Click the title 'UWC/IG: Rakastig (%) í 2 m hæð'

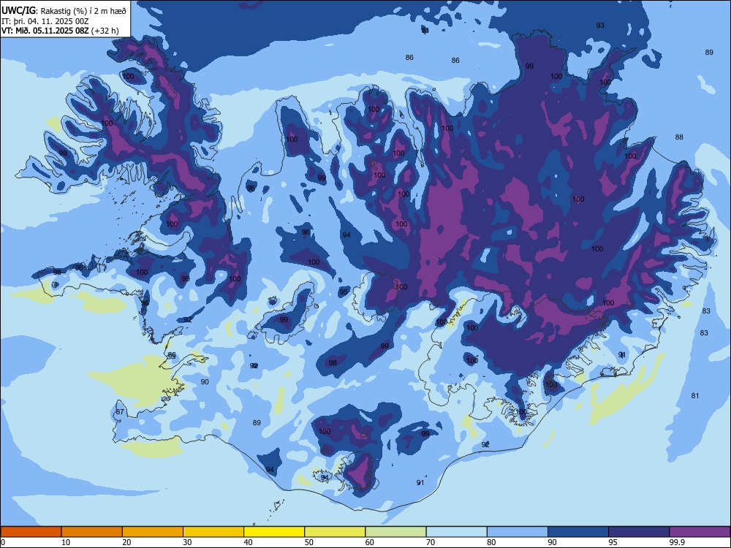(64, 11)
